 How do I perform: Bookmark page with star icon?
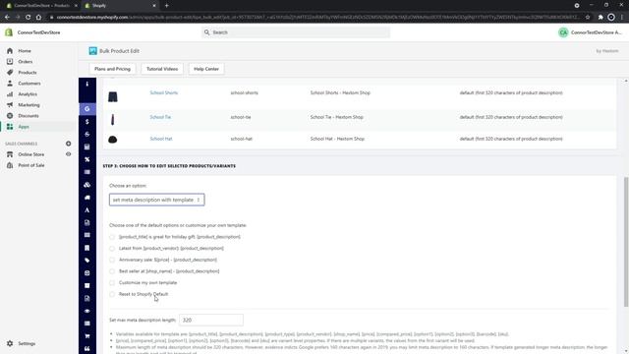point(588,18)
